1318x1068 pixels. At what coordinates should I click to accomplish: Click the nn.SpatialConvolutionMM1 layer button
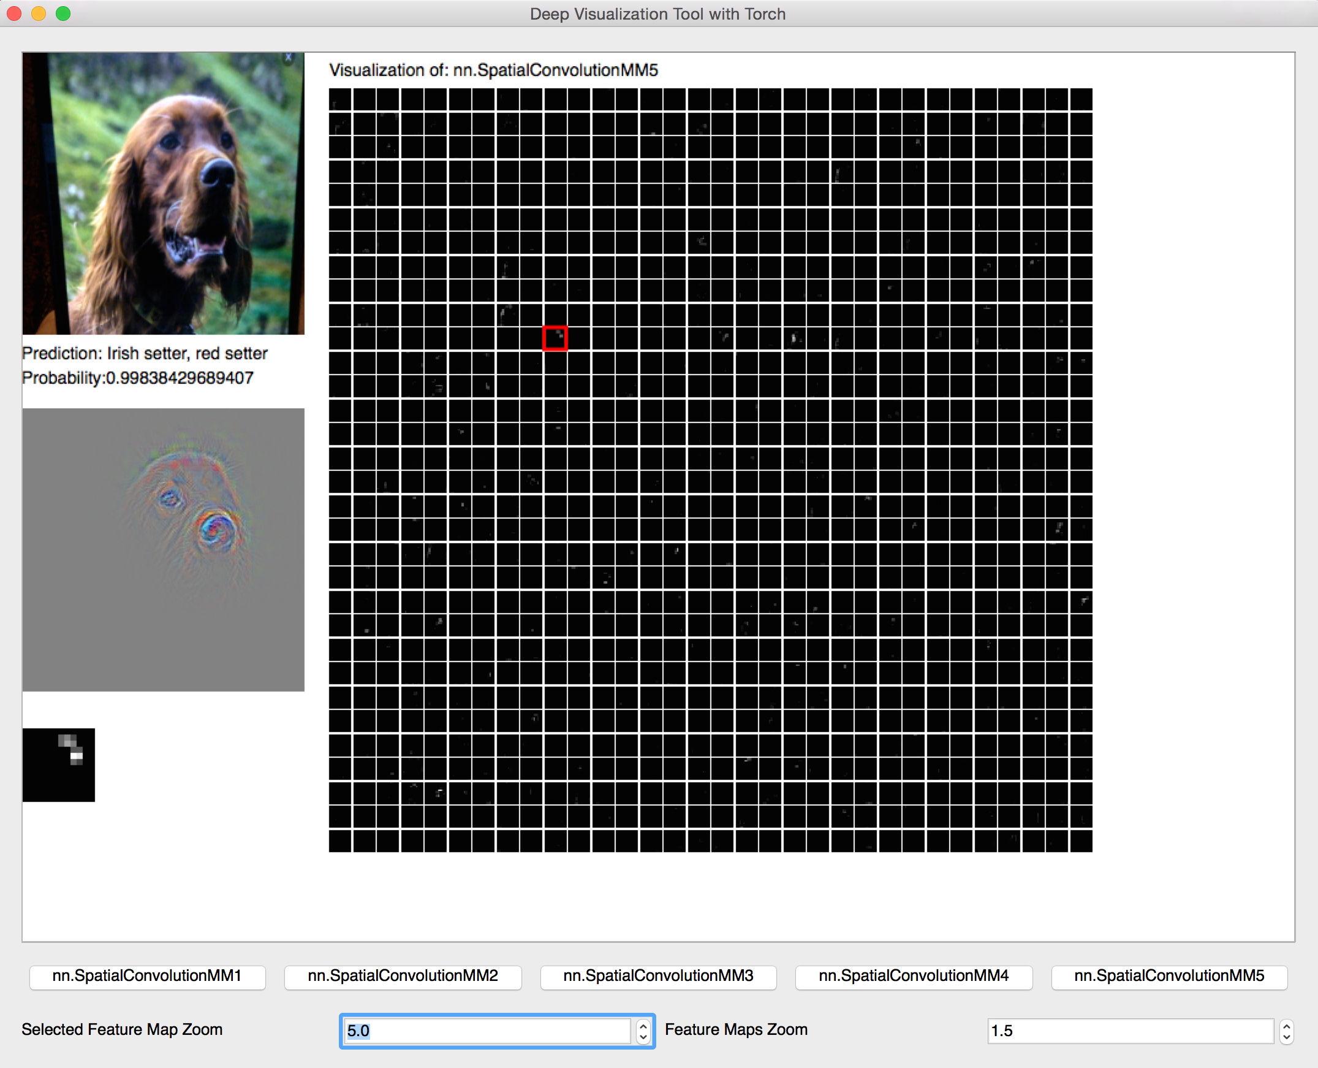point(147,976)
